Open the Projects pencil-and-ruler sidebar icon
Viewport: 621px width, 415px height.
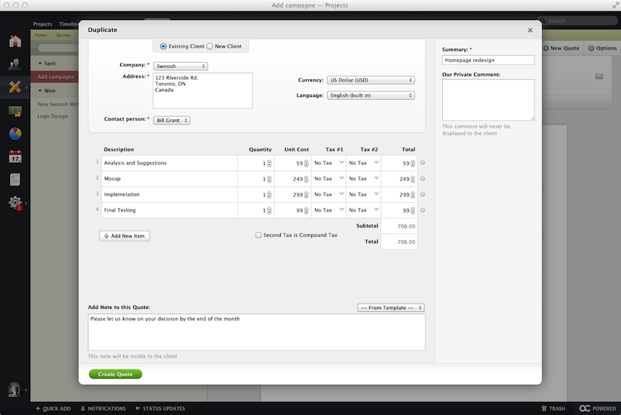(x=15, y=87)
